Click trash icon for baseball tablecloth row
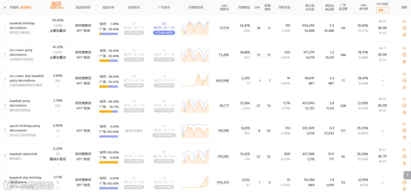Image resolution: width=411 pixels, height=193 pixels. [x=404, y=163]
